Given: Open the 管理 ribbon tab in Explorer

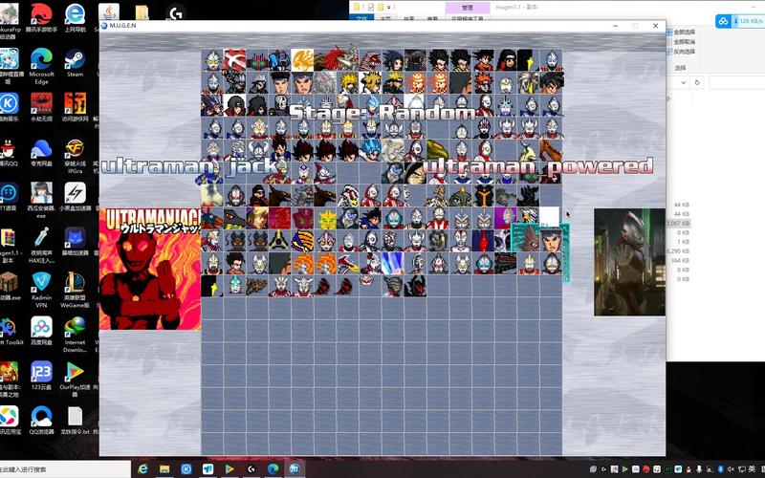Looking at the screenshot, I should [x=468, y=8].
